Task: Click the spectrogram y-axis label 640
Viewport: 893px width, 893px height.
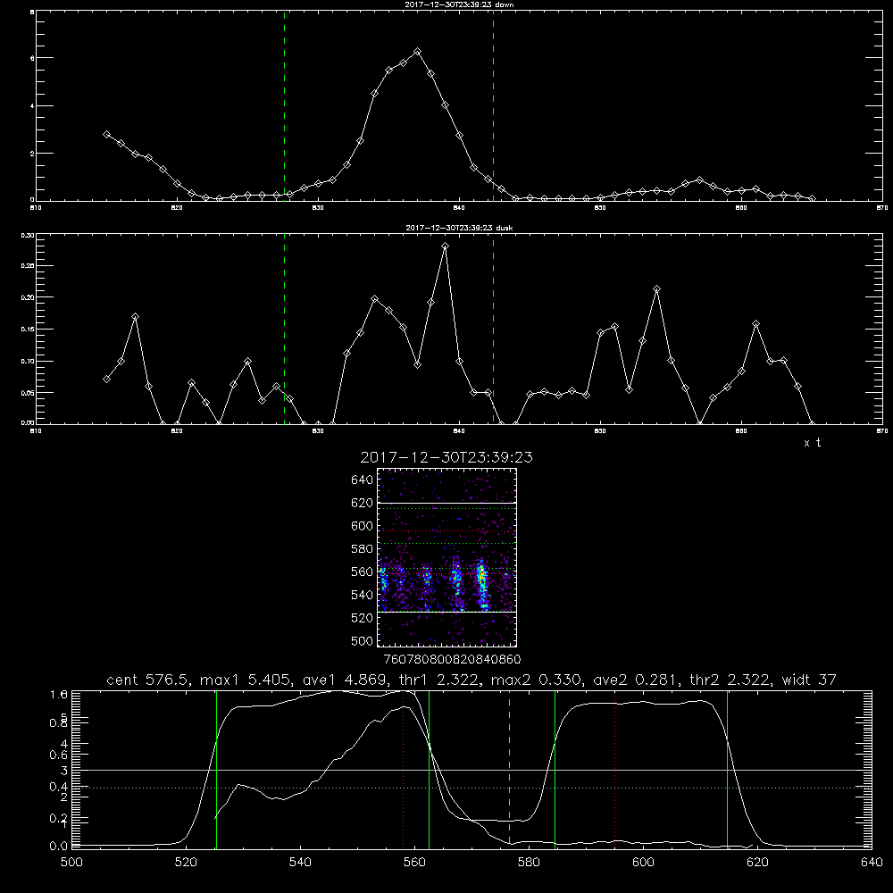Action: coord(363,480)
